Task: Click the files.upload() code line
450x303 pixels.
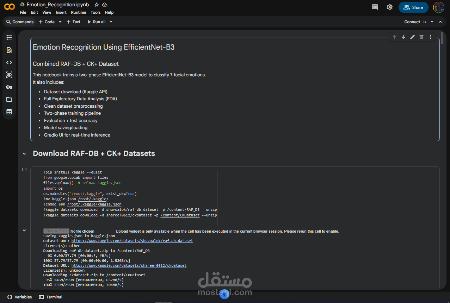Action: click(82, 183)
